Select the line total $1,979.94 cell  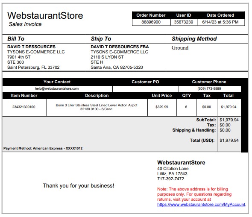point(229,107)
